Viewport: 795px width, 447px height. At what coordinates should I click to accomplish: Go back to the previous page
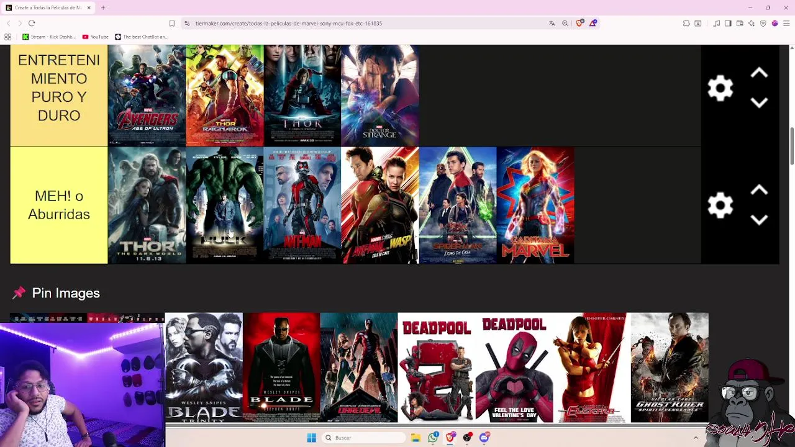pyautogui.click(x=9, y=23)
